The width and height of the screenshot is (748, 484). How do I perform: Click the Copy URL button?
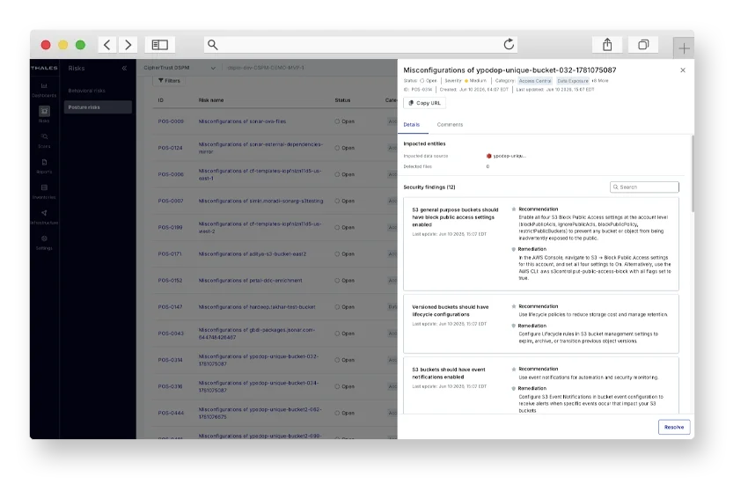click(x=424, y=103)
